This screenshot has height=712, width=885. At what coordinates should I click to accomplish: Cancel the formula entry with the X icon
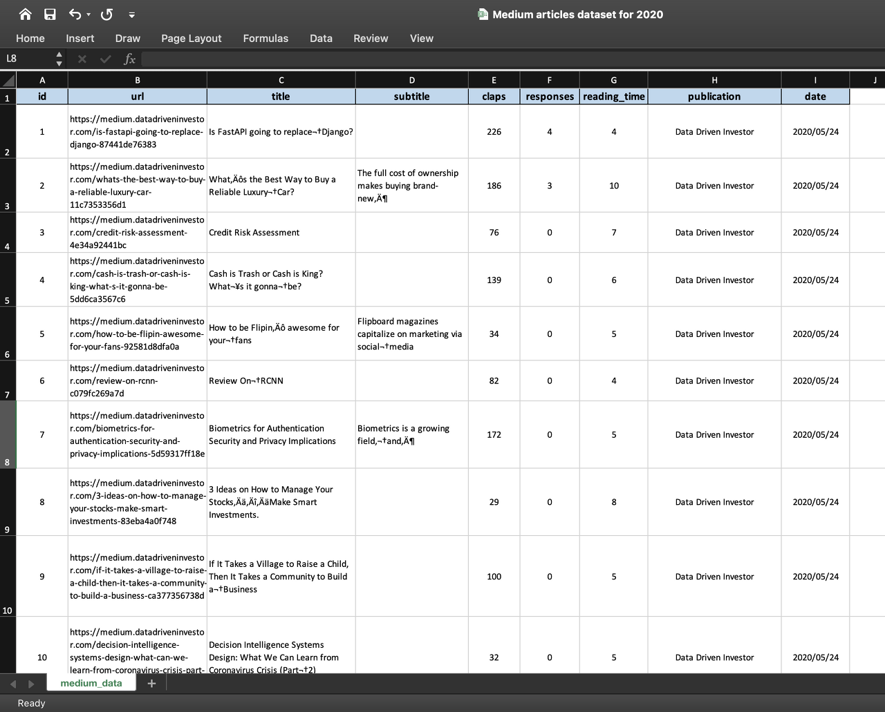(x=82, y=59)
